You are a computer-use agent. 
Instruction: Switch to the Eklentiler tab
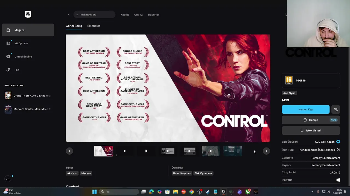pyautogui.click(x=94, y=26)
